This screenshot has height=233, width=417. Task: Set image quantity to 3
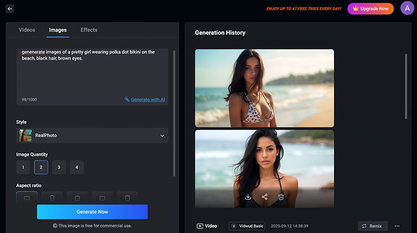pyautogui.click(x=59, y=167)
